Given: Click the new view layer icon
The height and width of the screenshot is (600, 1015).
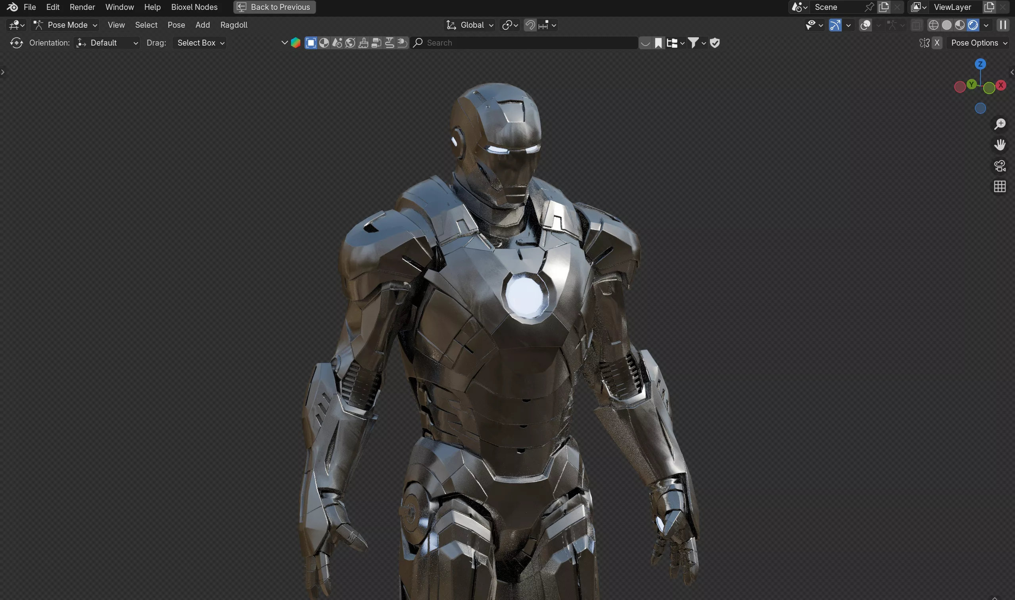Looking at the screenshot, I should coord(989,7).
